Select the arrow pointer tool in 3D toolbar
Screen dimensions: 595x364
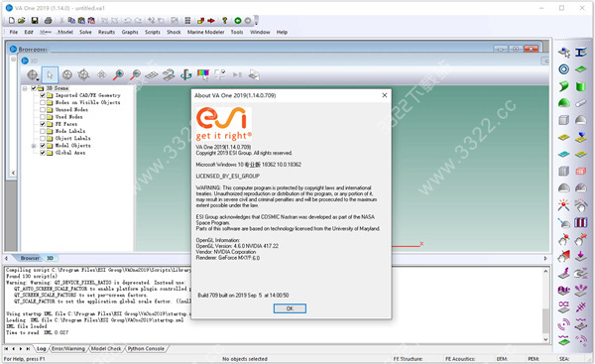pos(51,74)
